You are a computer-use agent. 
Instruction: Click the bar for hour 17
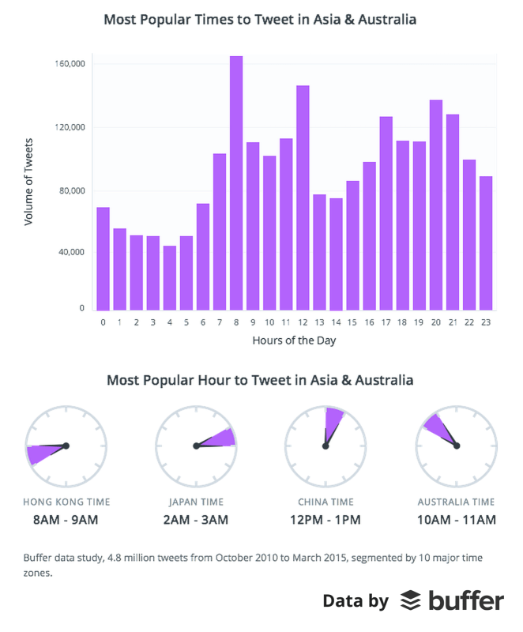coord(386,213)
